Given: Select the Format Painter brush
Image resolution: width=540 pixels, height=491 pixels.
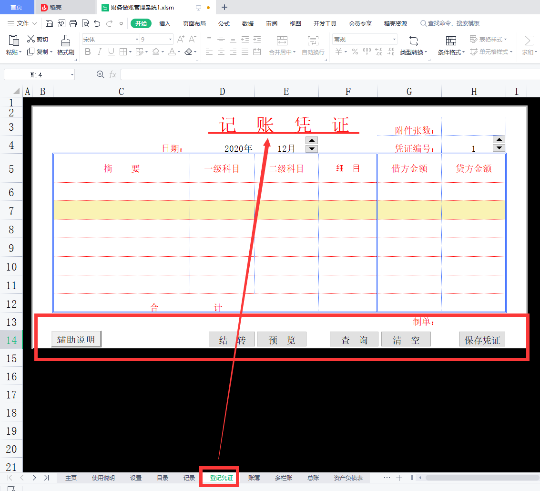Looking at the screenshot, I should pyautogui.click(x=65, y=41).
